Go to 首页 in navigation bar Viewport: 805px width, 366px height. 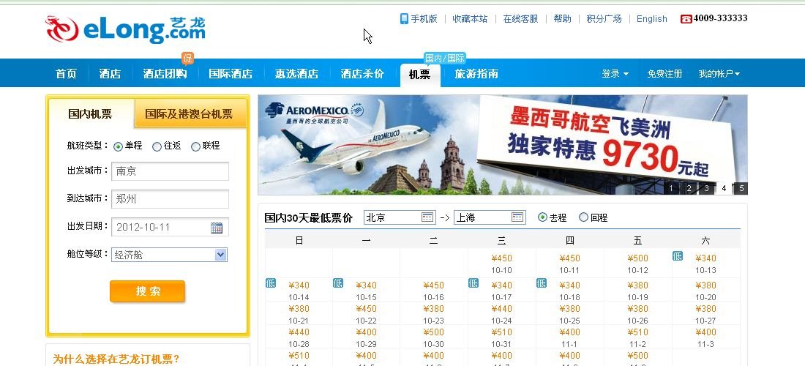click(x=66, y=74)
